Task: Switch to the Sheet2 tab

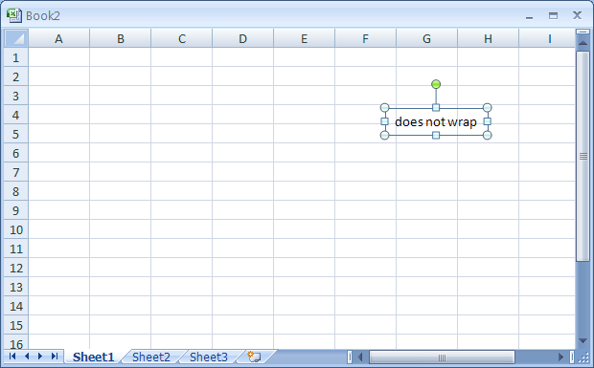Action: tap(151, 357)
